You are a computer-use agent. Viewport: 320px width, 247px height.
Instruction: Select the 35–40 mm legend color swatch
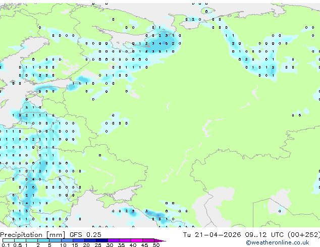(125, 240)
